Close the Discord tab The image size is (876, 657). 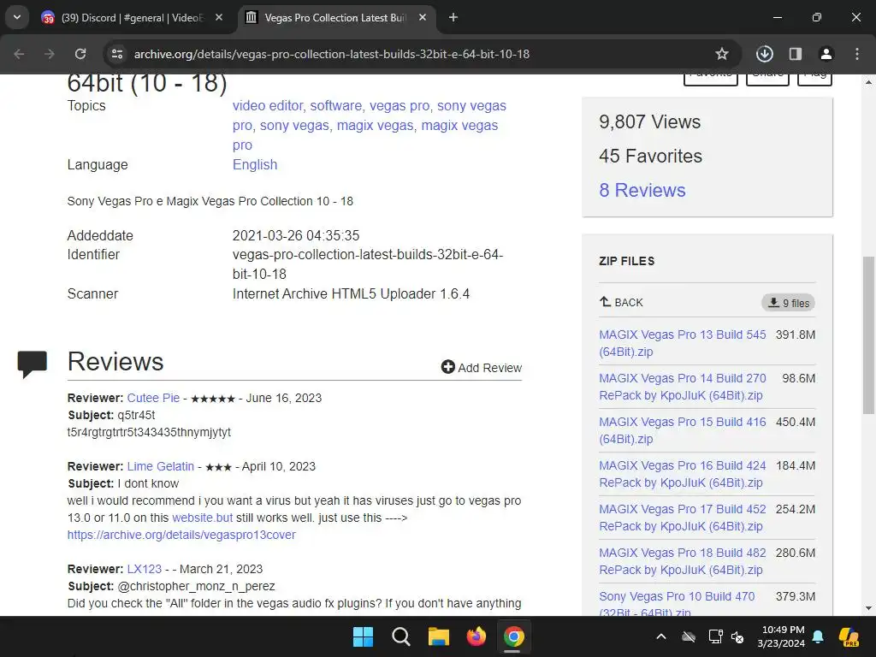pyautogui.click(x=219, y=17)
